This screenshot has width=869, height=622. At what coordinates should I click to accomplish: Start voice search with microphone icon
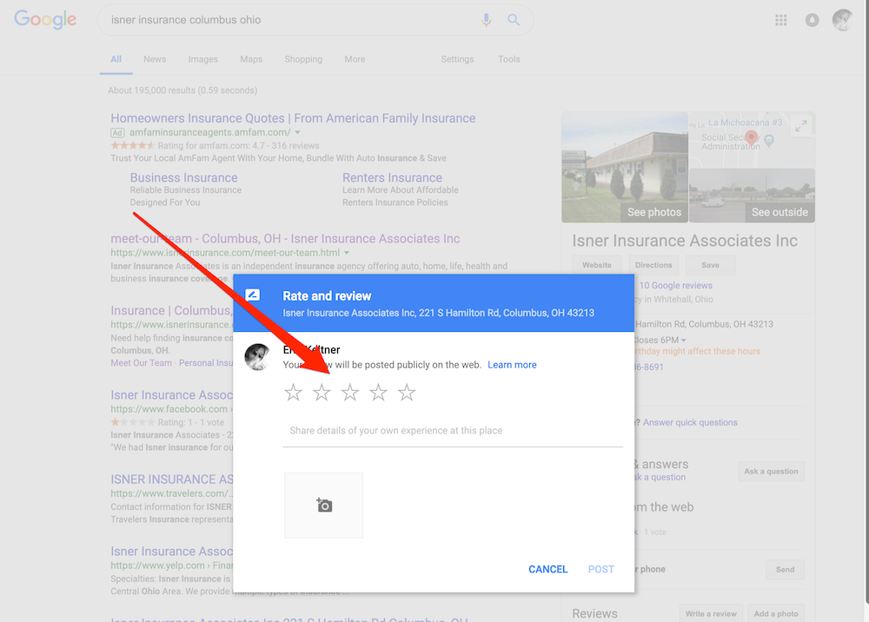pos(486,20)
